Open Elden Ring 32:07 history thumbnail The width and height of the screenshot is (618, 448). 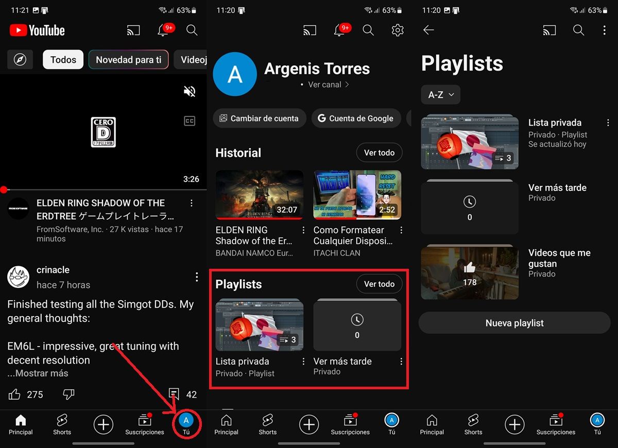pos(259,195)
